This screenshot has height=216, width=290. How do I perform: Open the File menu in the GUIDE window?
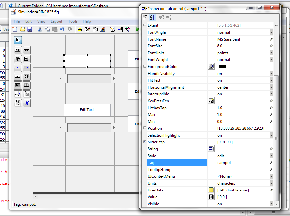pos(17,21)
